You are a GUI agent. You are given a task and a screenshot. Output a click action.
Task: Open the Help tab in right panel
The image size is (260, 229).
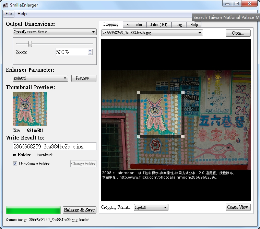click(x=194, y=25)
